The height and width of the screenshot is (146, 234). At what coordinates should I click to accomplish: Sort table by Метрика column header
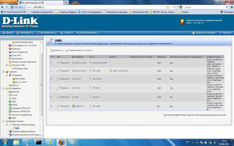pyautogui.click(x=162, y=57)
